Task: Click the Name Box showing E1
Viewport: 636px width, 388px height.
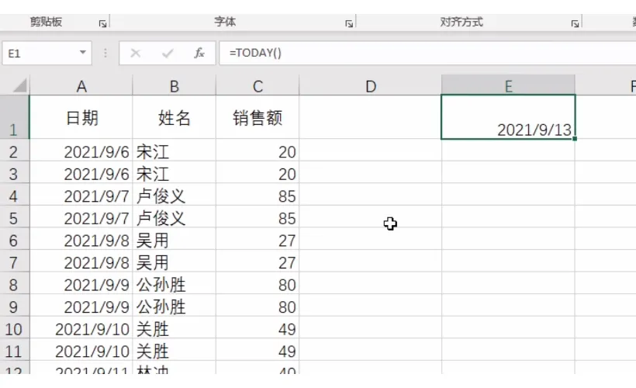Action: coord(39,53)
